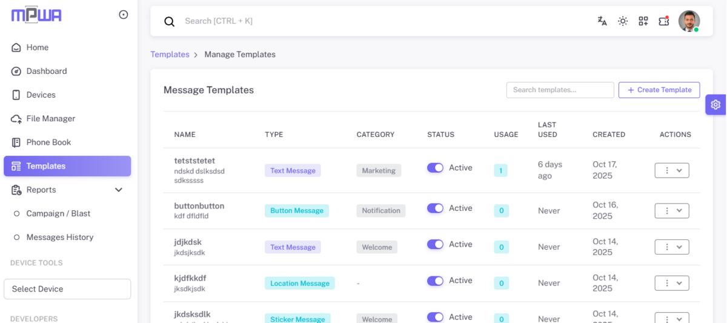This screenshot has width=727, height=323.
Task: Toggle the light/dark theme sun icon
Action: coord(623,21)
